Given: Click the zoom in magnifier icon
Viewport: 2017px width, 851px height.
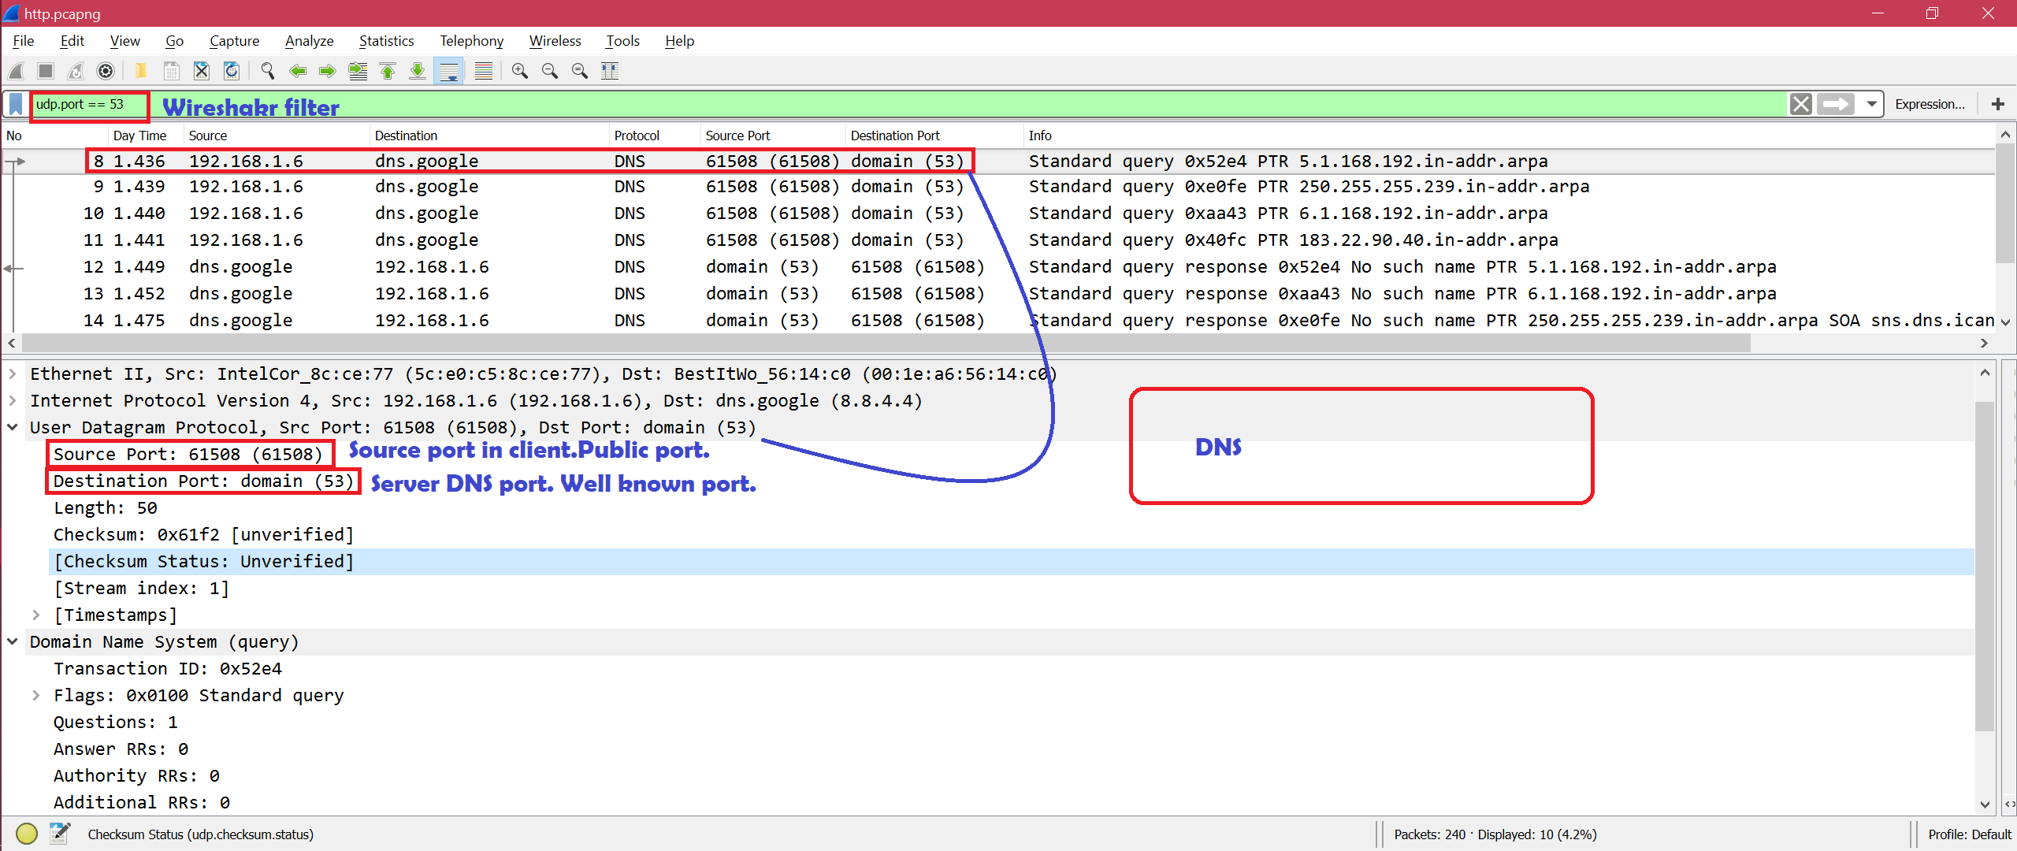Looking at the screenshot, I should coord(519,71).
